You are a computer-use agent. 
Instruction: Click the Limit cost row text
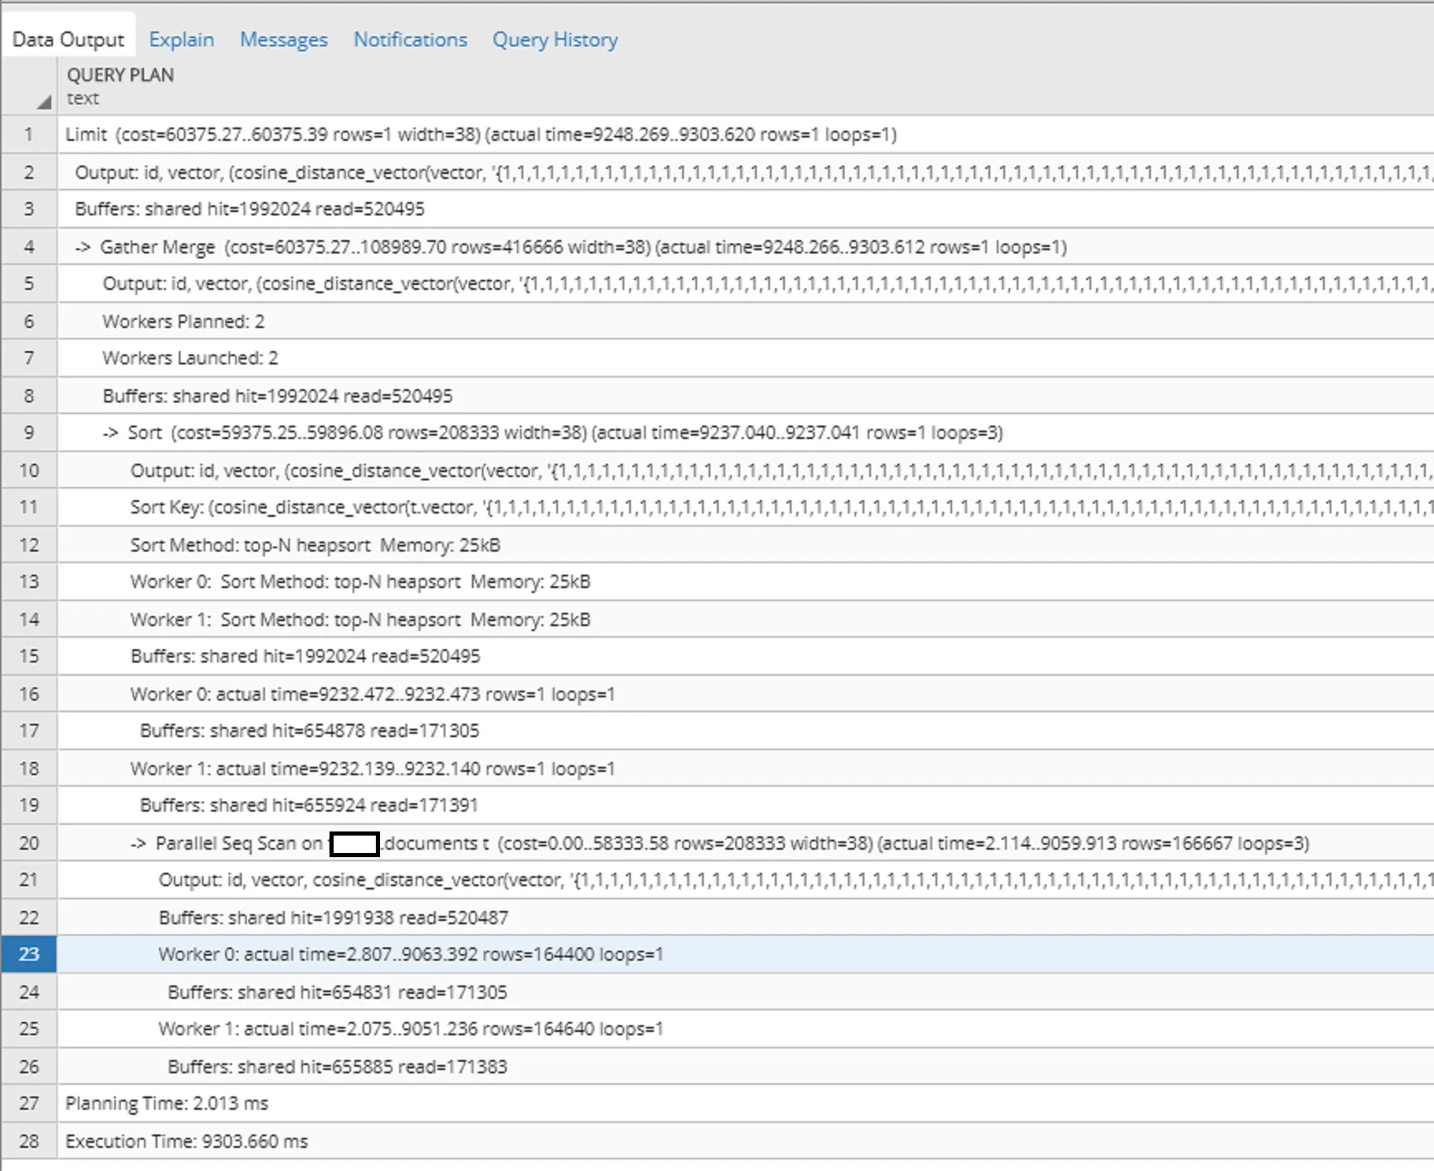pos(481,134)
